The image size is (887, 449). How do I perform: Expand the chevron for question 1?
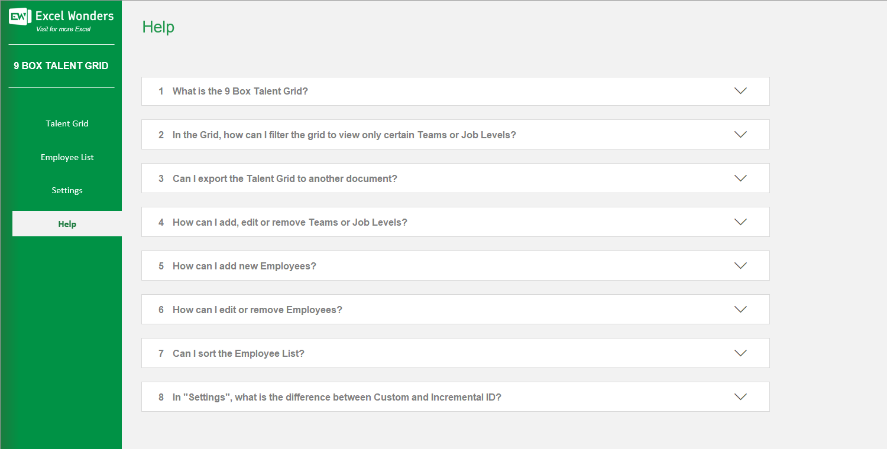tap(740, 91)
